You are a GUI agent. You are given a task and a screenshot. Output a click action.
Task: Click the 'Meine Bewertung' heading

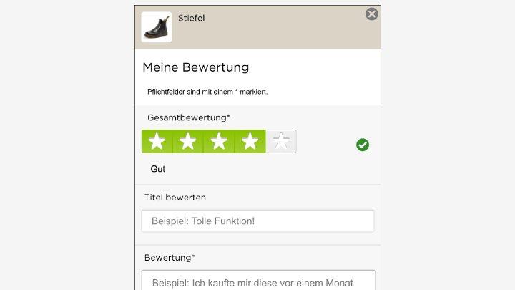(x=195, y=67)
